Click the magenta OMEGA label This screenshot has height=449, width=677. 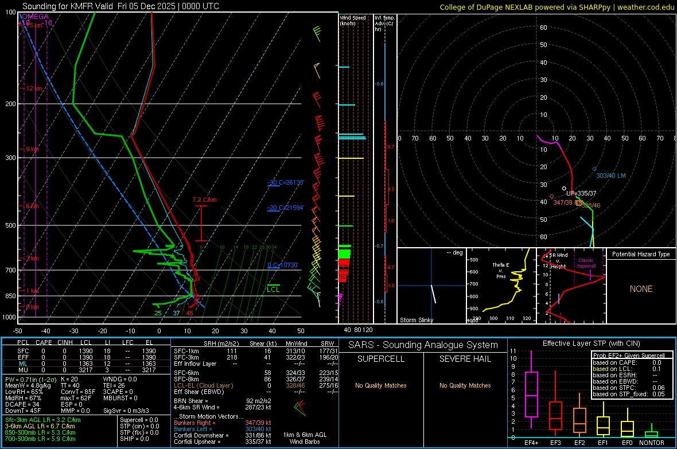36,17
